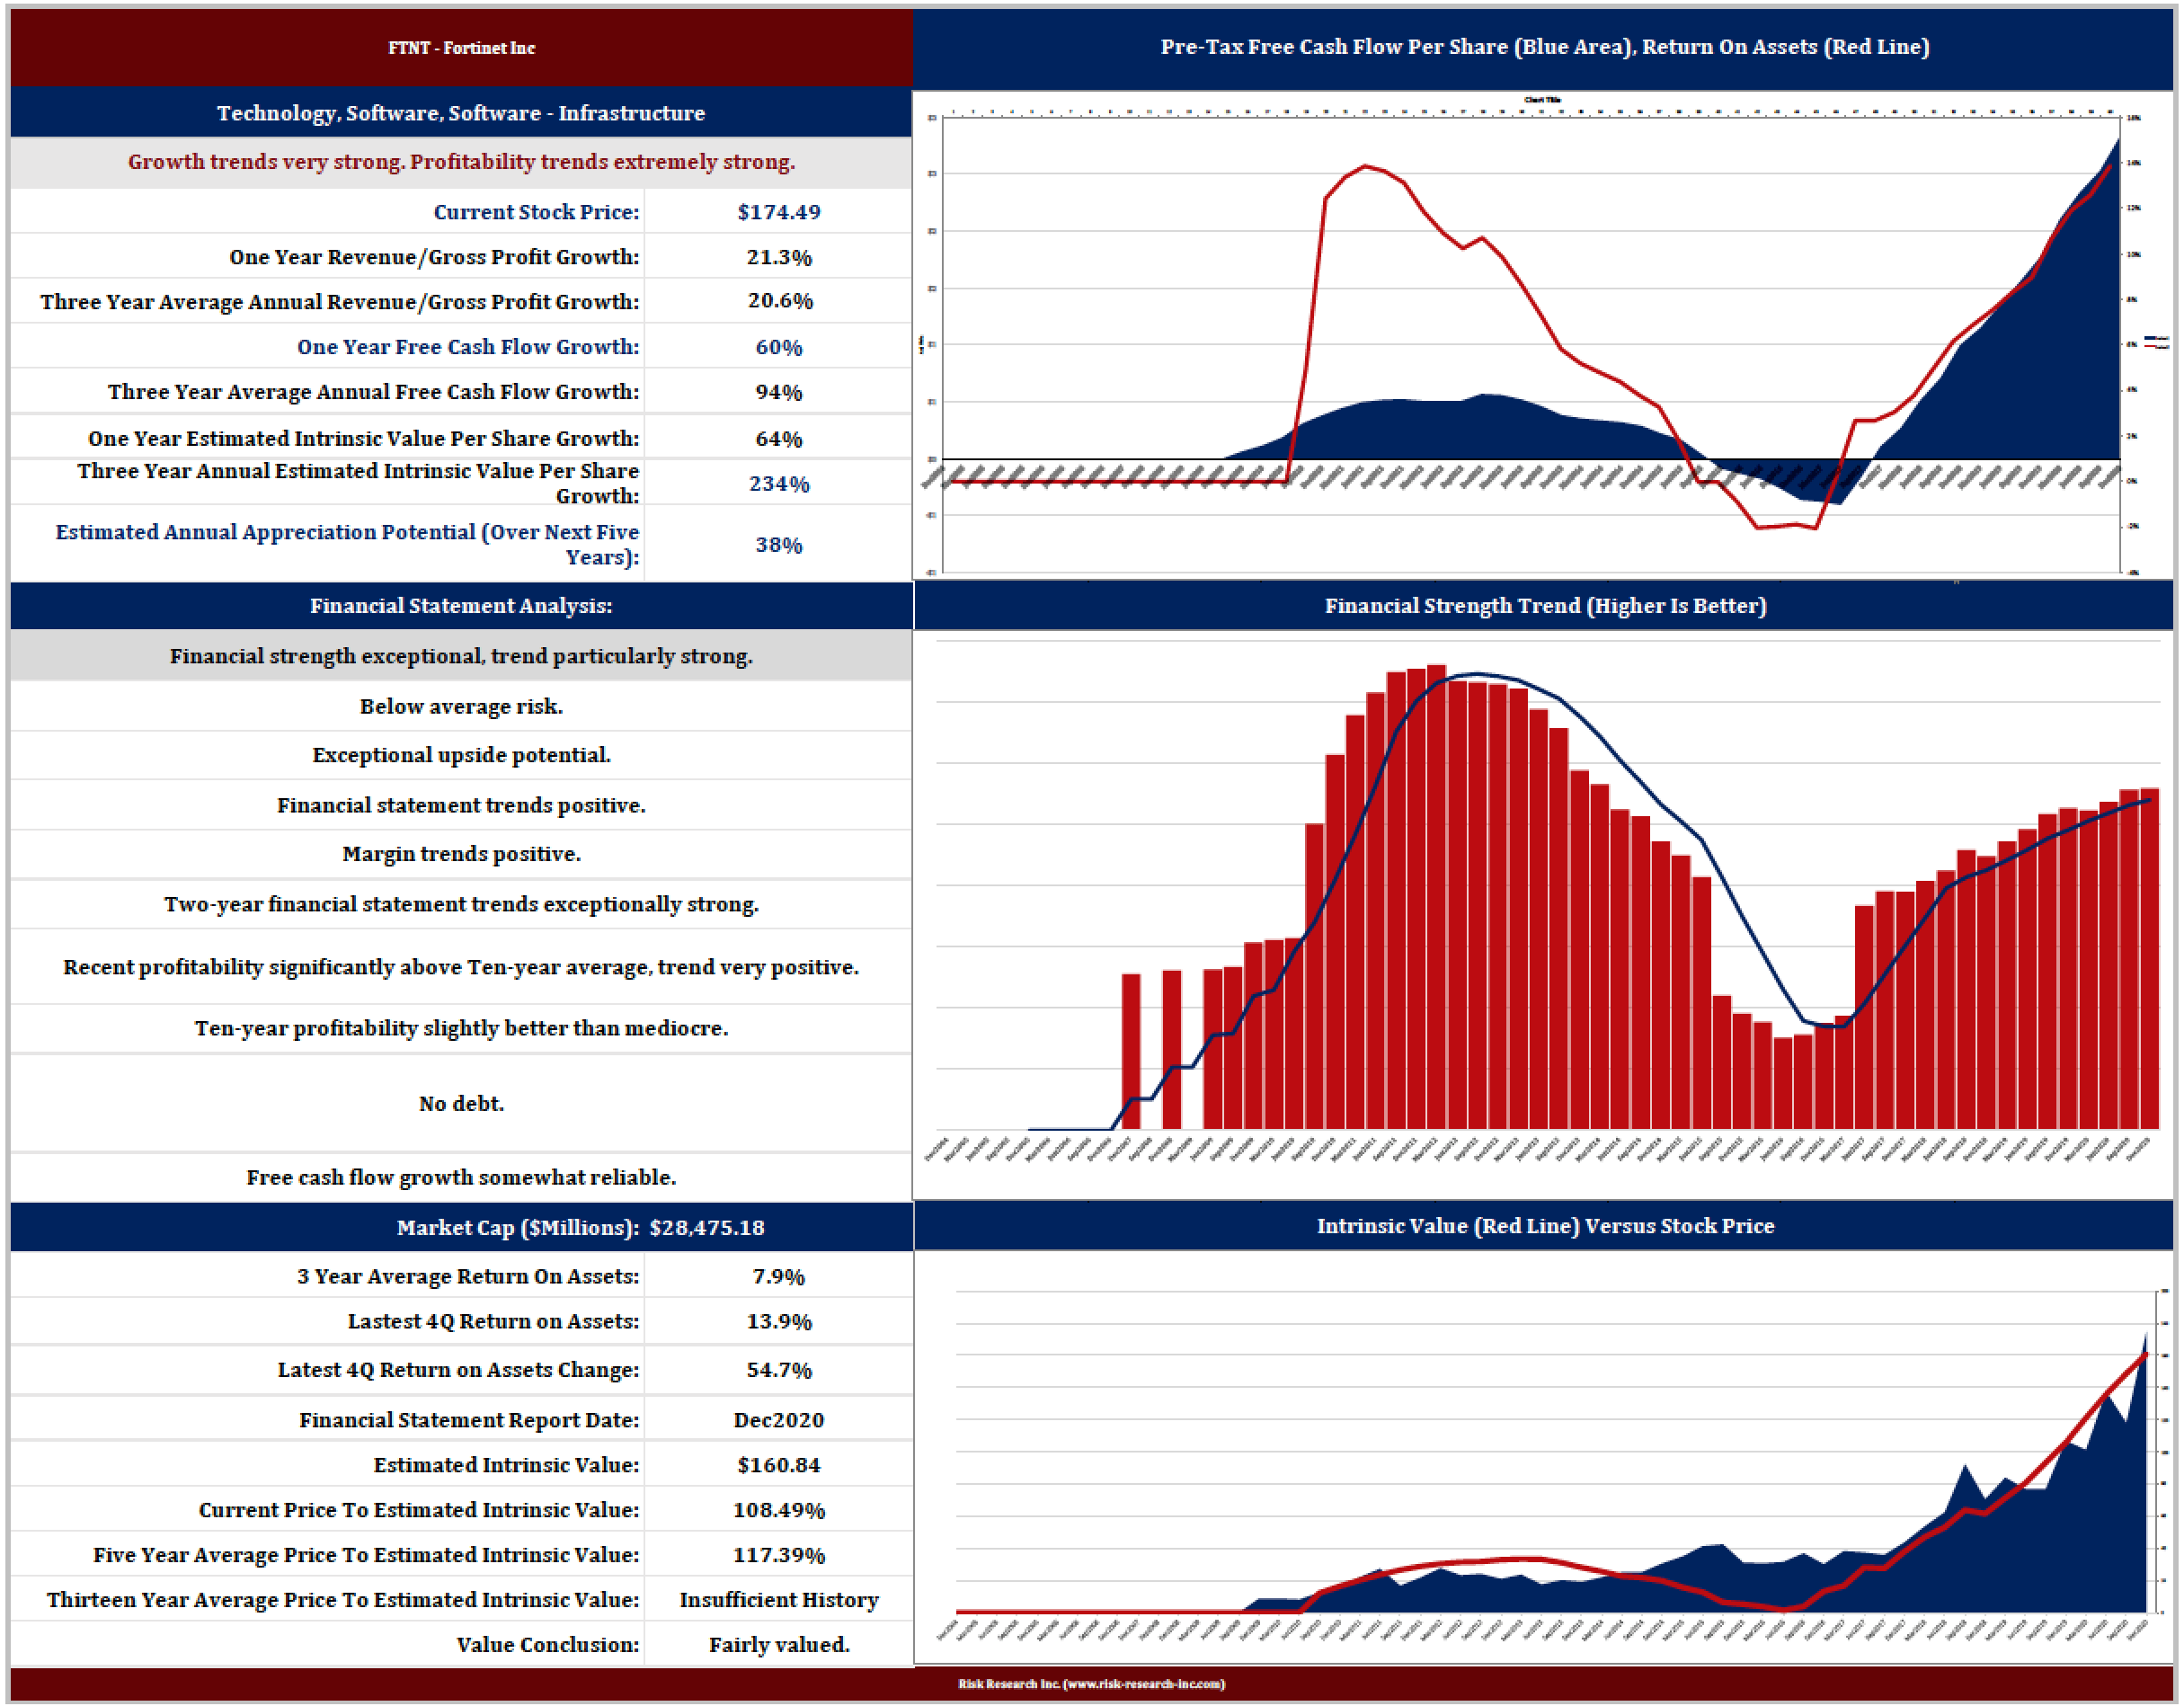Click the tallest red bar in Financial Strength chart
Viewport: 2184px width, 1706px height.
click(x=1436, y=897)
